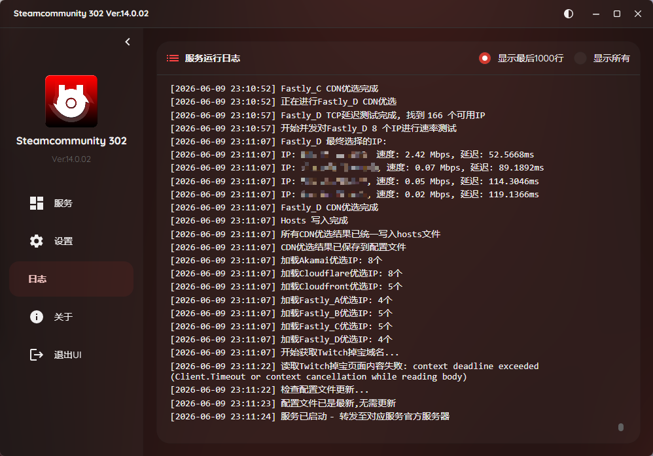Click log line '加载Fastly_A优选IP: 4个'
This screenshot has width=653, height=456.
click(281, 300)
